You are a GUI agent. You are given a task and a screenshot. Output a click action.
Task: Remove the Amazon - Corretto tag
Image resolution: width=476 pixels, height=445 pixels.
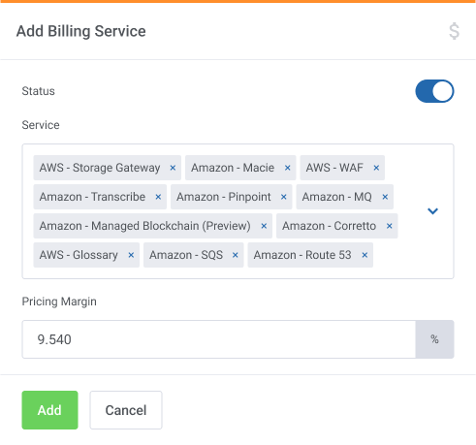point(390,226)
